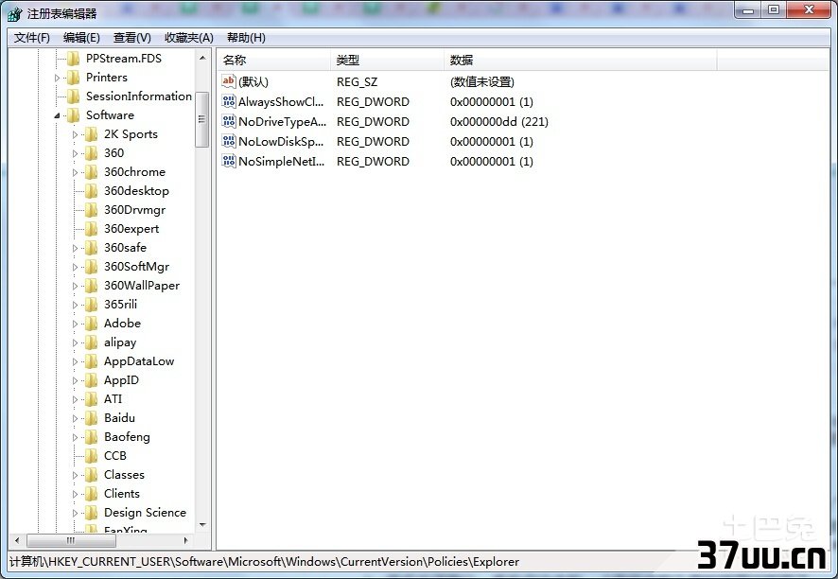The height and width of the screenshot is (579, 838).
Task: Collapse the Software tree node
Action: [57, 115]
